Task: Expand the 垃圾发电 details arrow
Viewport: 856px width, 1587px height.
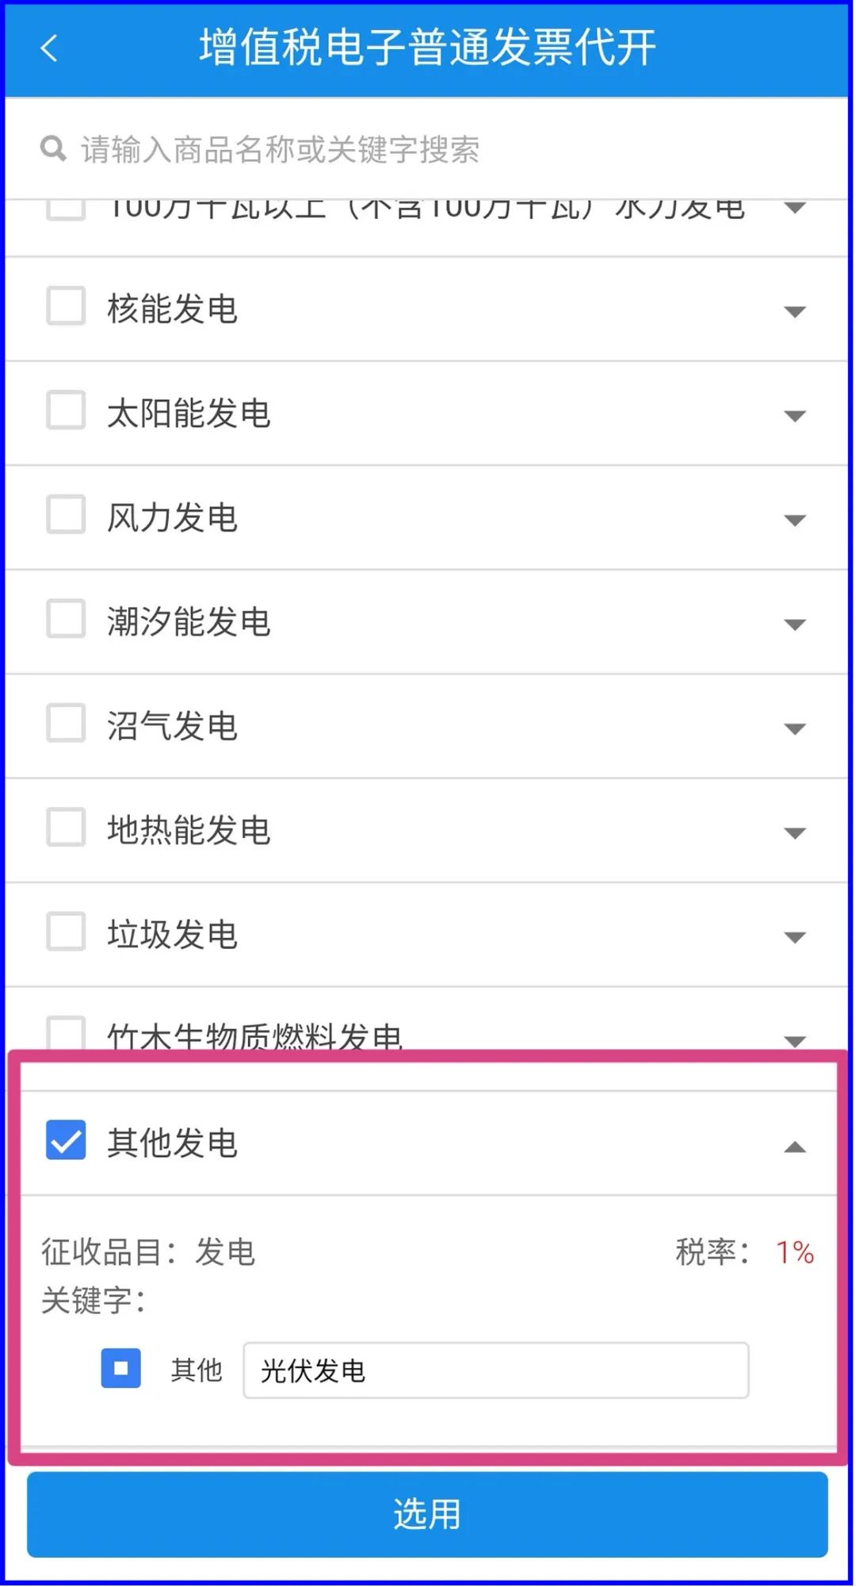Action: (x=794, y=937)
